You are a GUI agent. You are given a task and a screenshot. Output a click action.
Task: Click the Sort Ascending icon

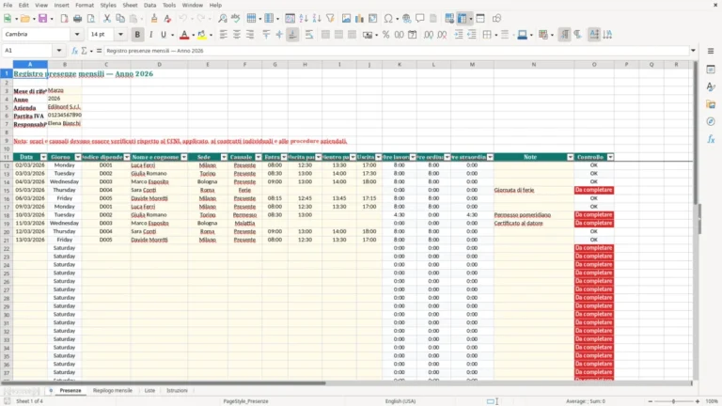pos(304,19)
